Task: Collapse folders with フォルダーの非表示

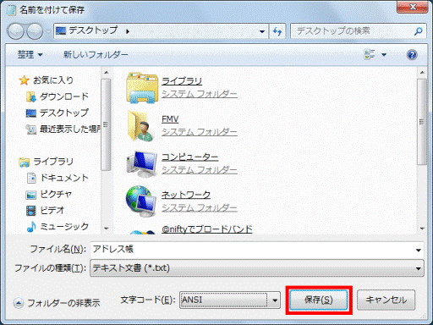Action: point(57,303)
